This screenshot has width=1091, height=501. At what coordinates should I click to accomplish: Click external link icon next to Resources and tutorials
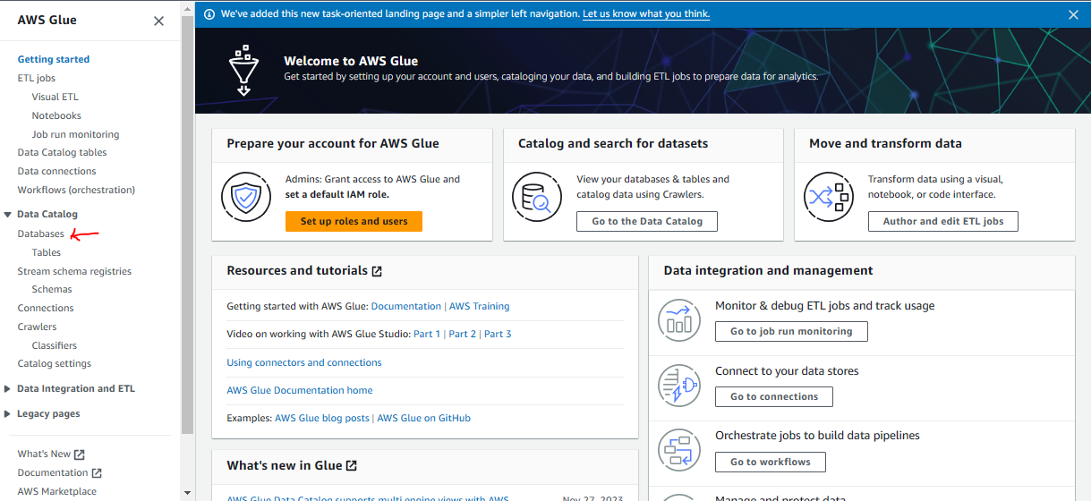[x=377, y=271]
